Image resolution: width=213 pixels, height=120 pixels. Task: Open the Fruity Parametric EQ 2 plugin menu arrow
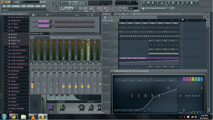[112, 71]
